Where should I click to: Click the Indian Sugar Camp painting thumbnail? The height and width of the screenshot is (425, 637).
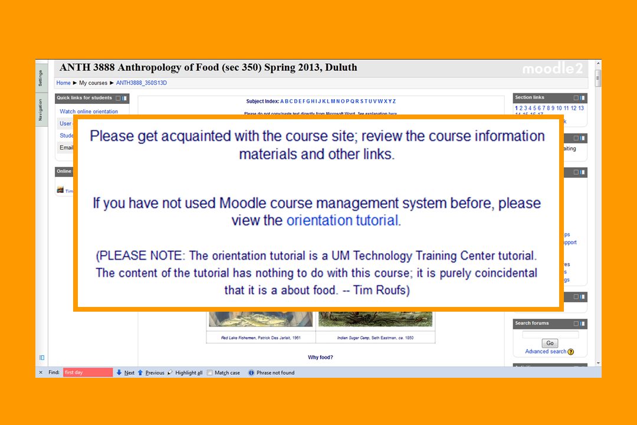click(x=375, y=319)
